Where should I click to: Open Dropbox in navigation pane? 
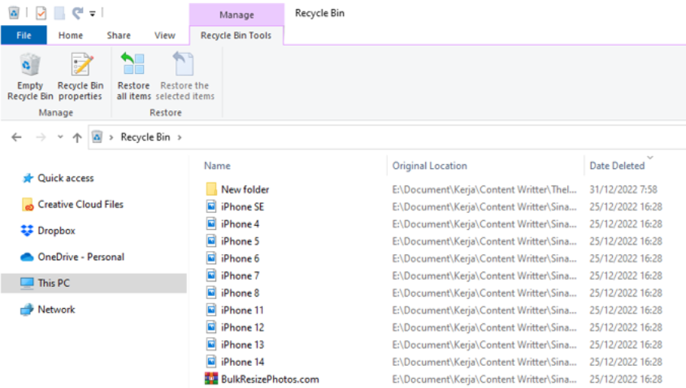pos(56,231)
